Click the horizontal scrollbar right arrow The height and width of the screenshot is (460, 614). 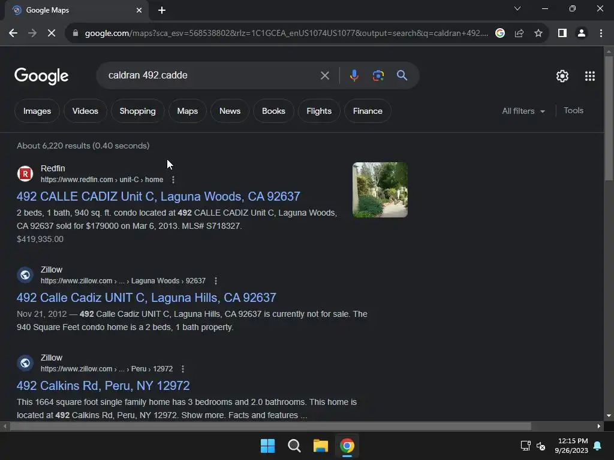(x=599, y=426)
